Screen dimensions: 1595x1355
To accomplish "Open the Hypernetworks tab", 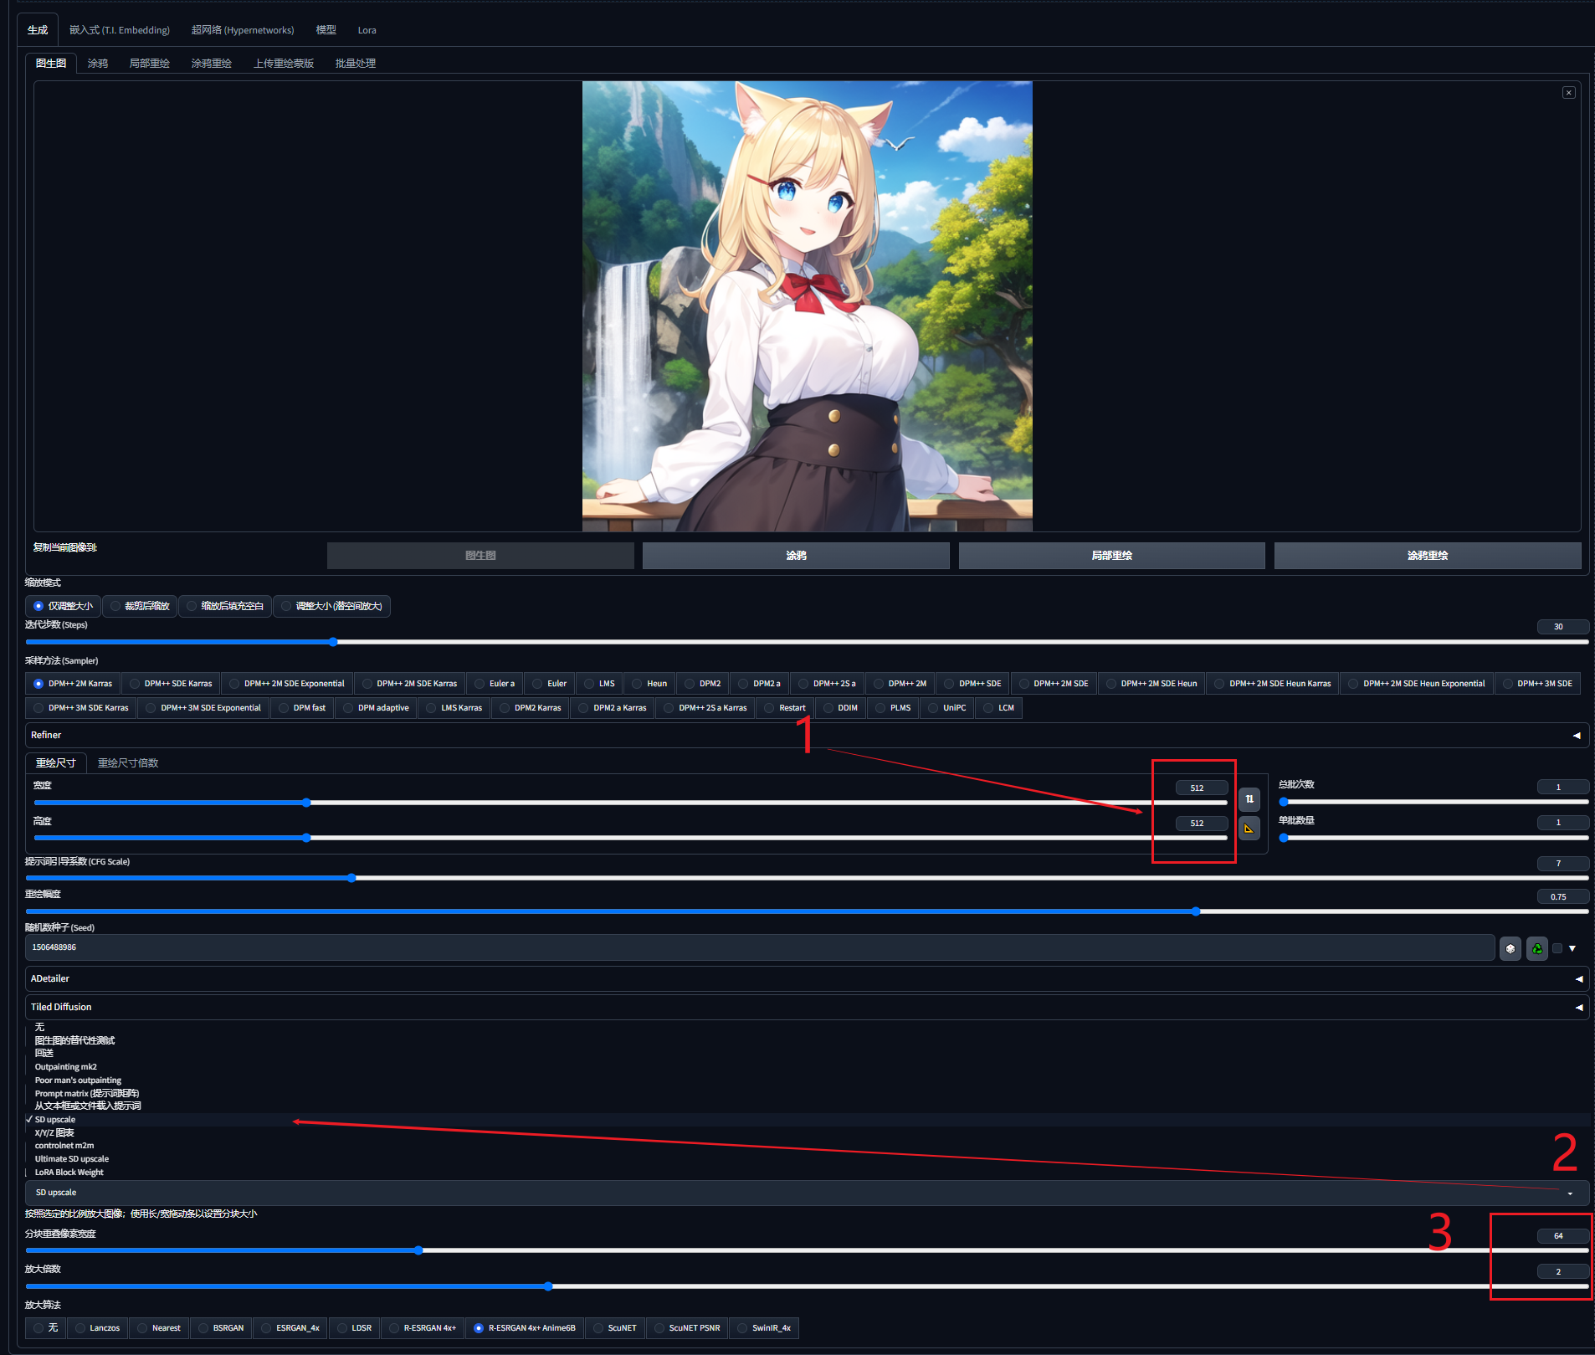I will (243, 30).
